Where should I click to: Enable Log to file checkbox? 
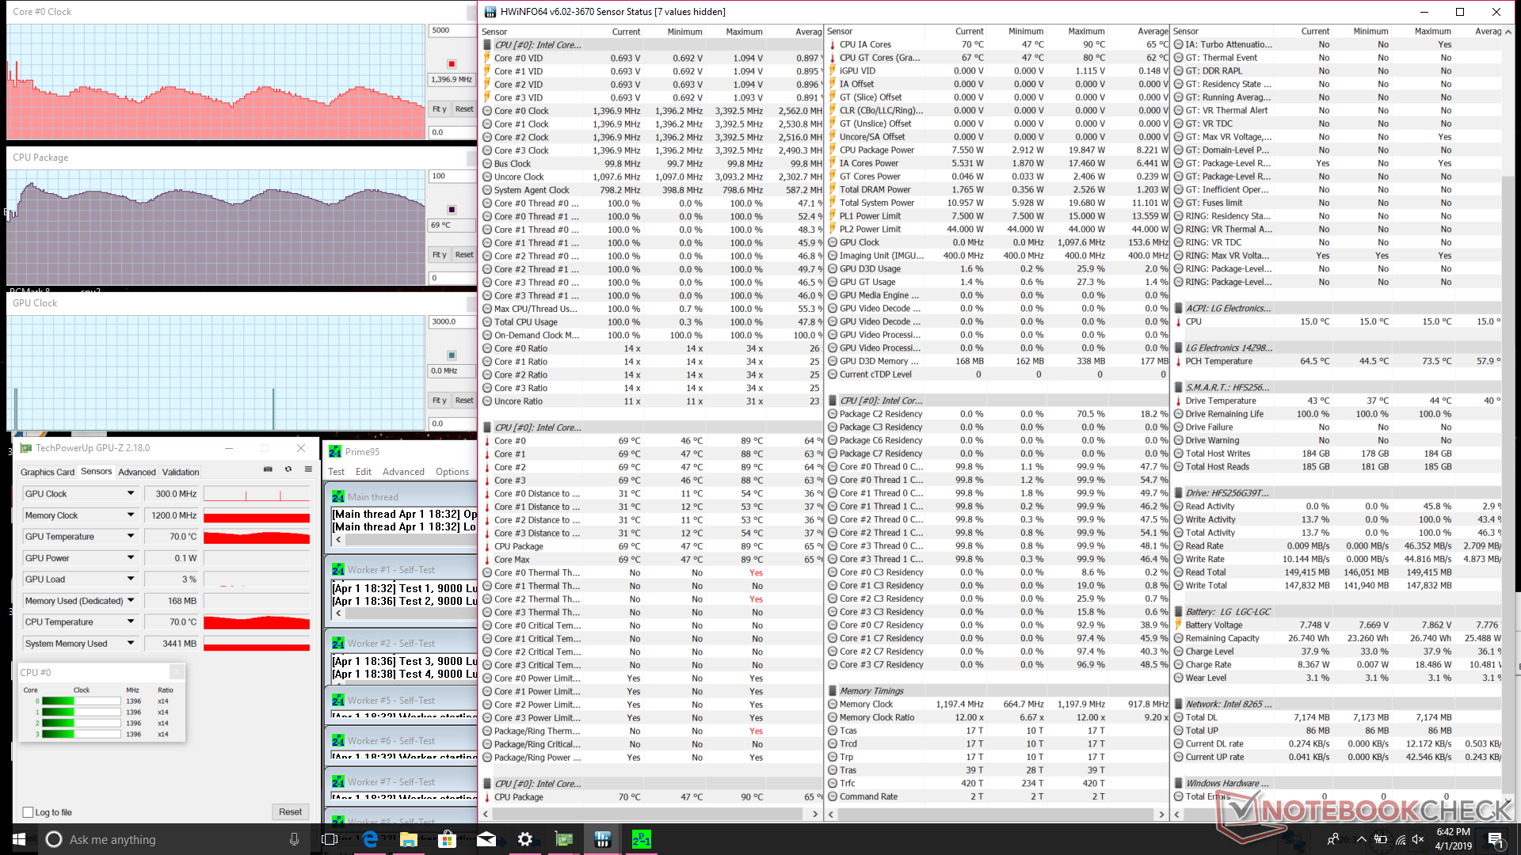tap(29, 812)
